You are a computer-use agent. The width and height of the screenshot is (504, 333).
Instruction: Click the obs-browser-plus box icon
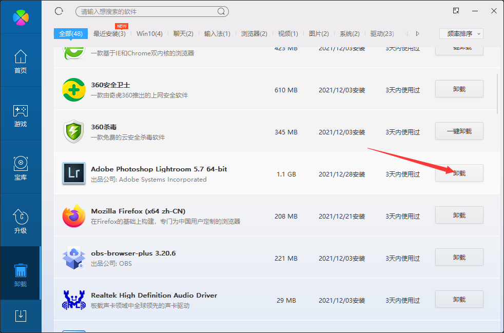tap(73, 258)
